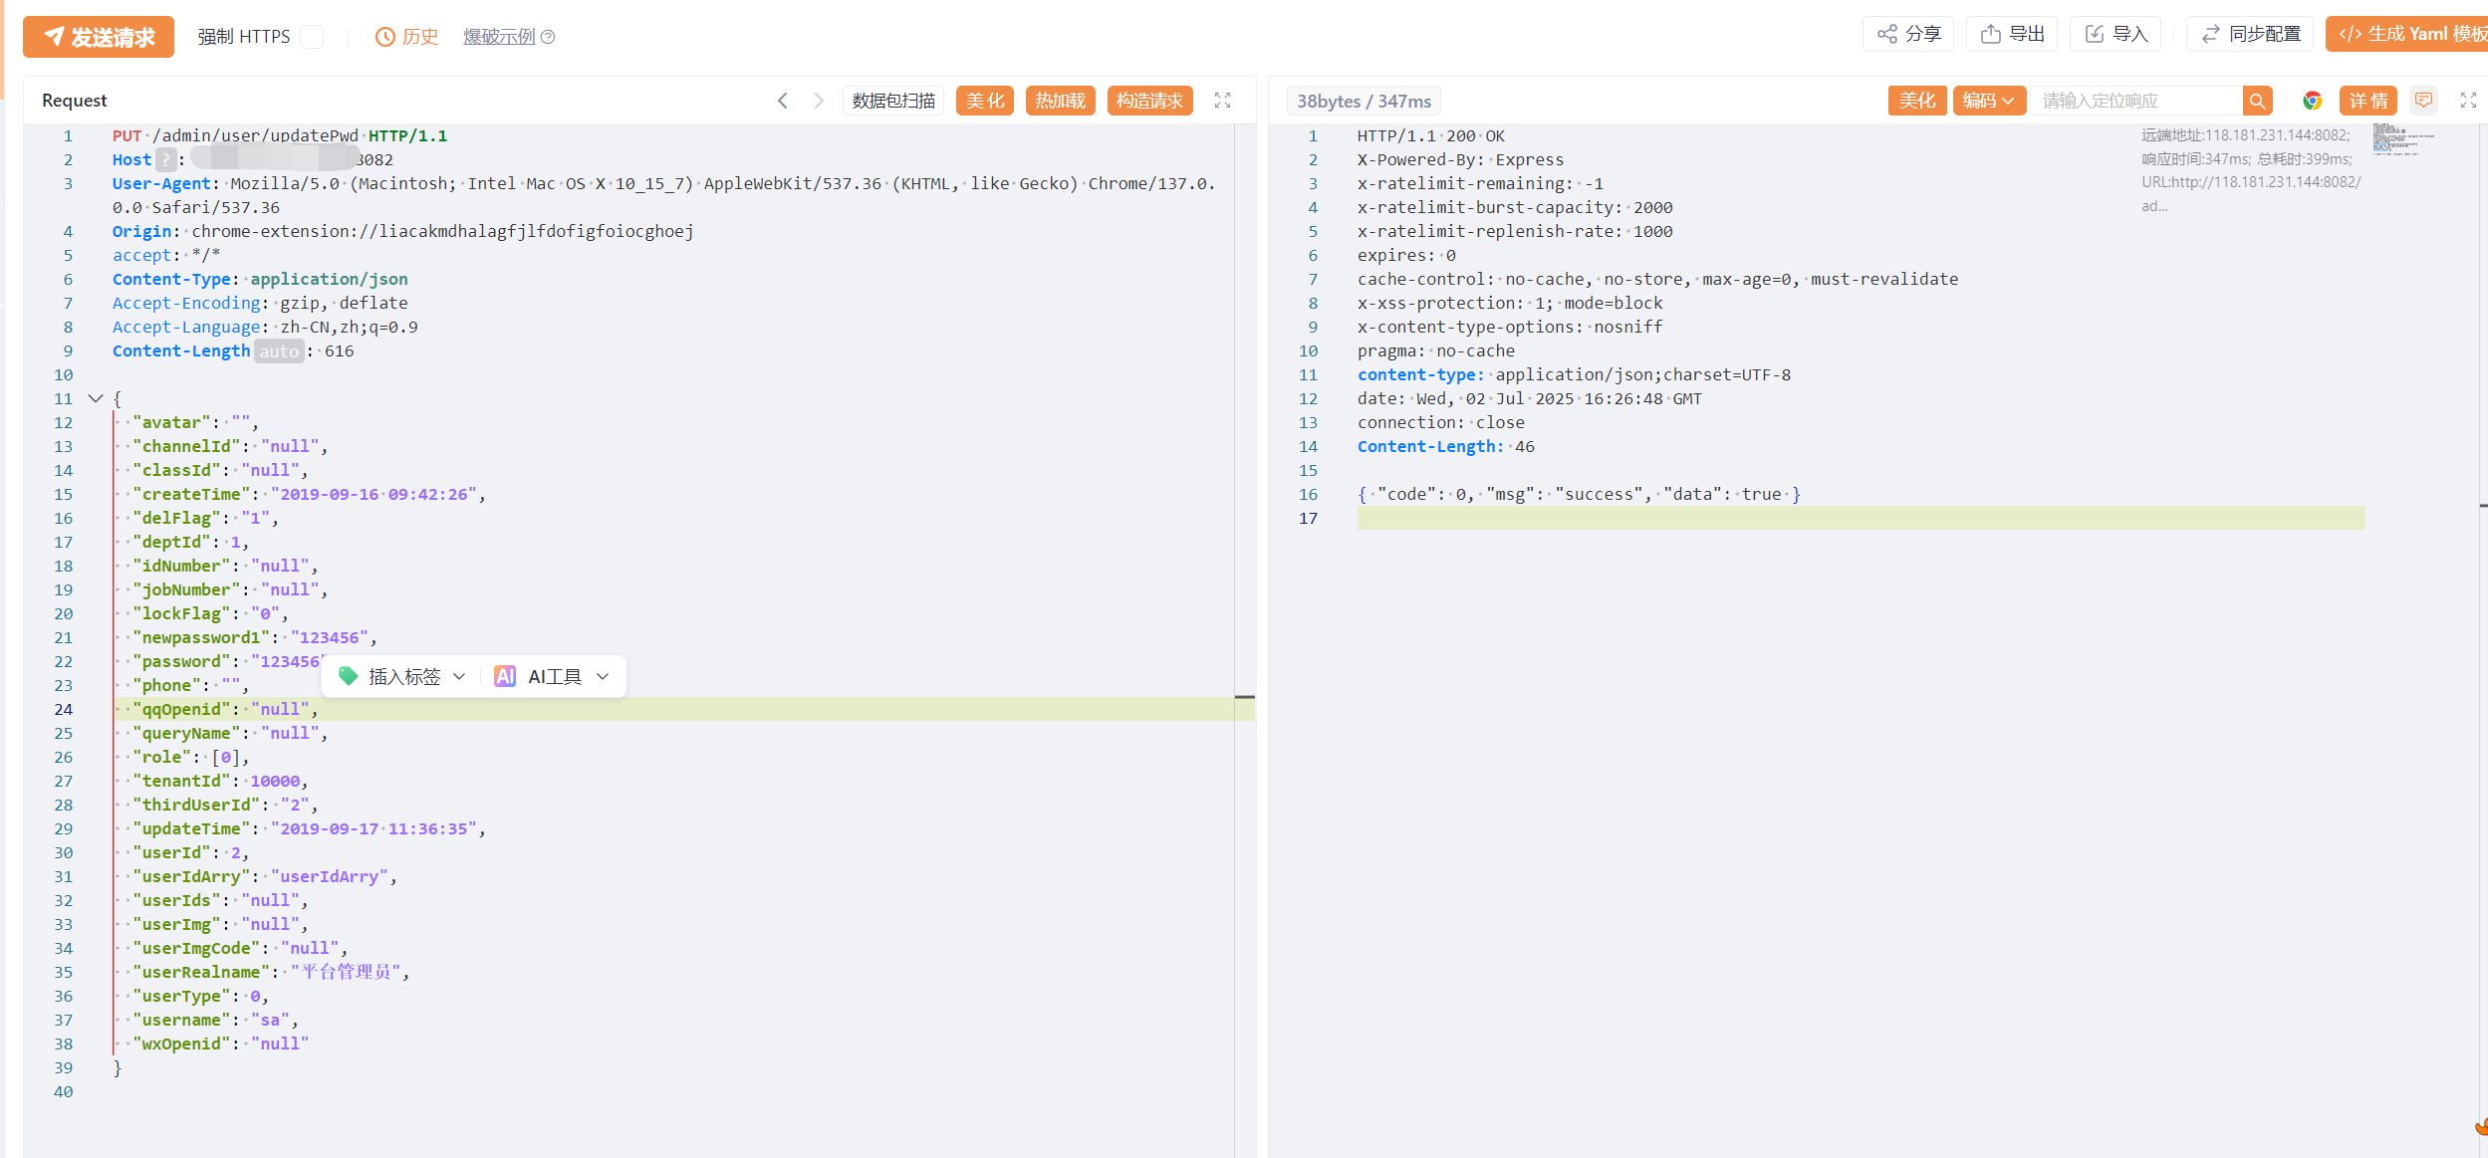Click the green tag icon in popup
2488x1158 pixels.
click(349, 677)
